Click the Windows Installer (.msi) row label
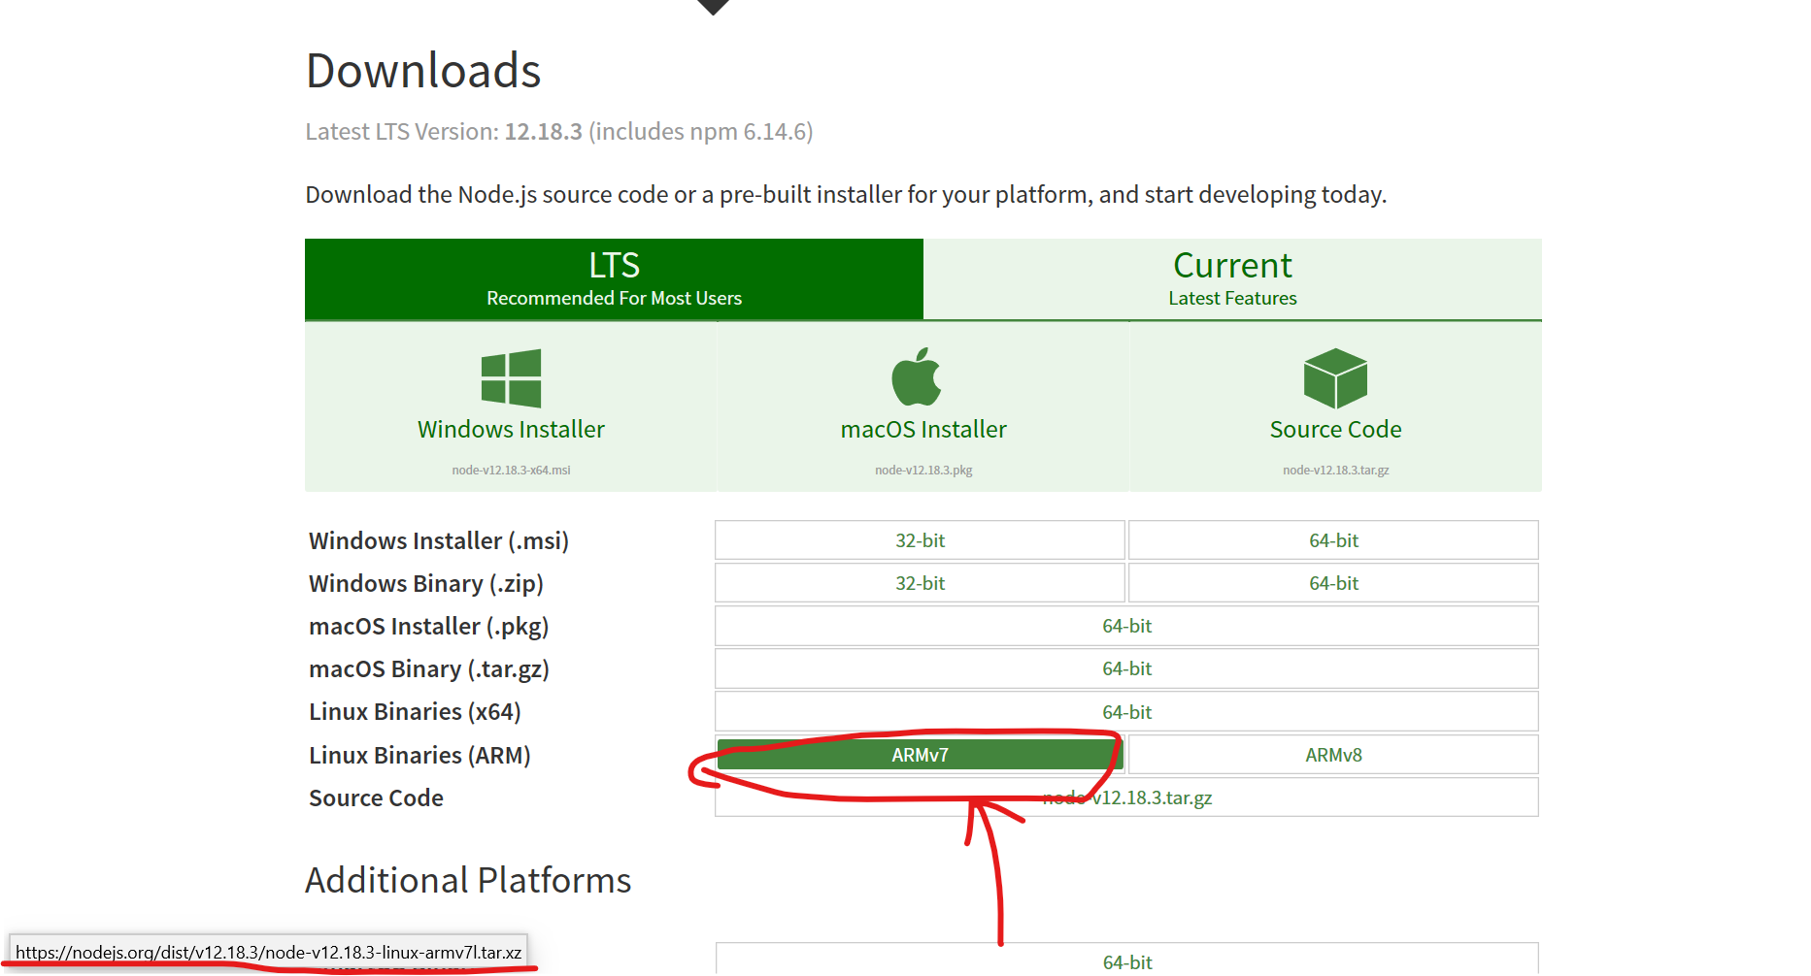This screenshot has width=1811, height=976. pos(439,540)
